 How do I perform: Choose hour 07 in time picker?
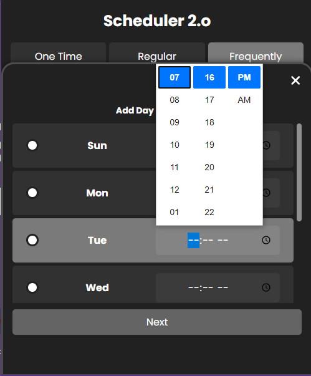tap(175, 77)
